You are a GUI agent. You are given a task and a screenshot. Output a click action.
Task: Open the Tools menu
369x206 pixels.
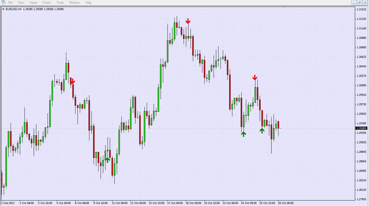(60, 3)
